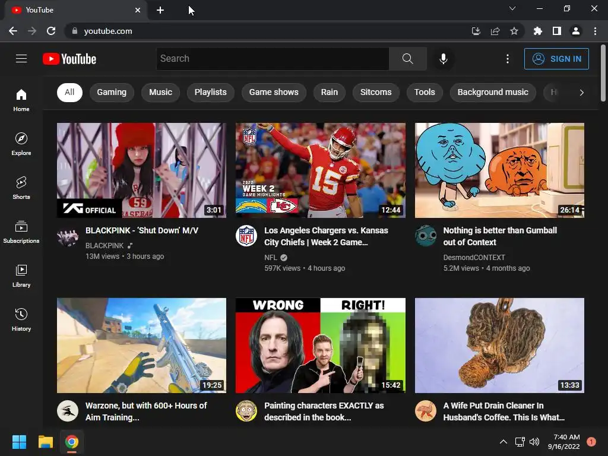The image size is (608, 456).
Task: Click the Drain Cleaner video channel avatar
Action: (425, 411)
